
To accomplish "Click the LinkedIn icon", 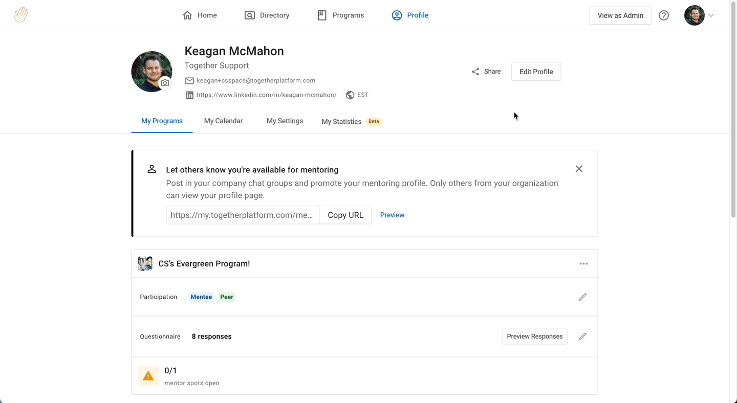I will pos(189,95).
